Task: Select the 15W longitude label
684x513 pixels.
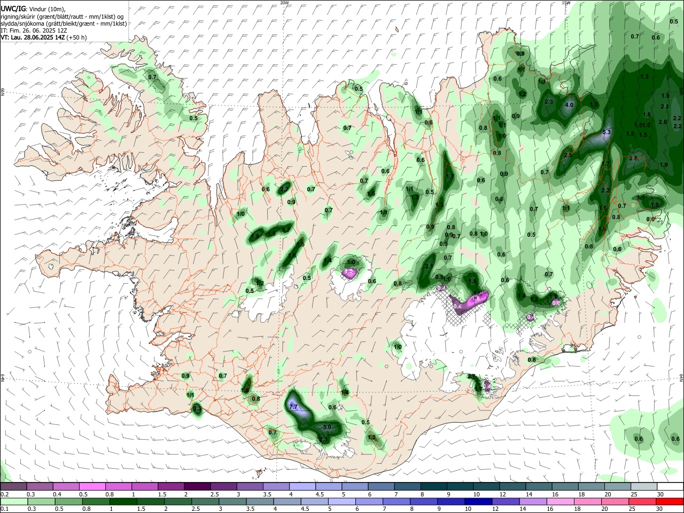Action: [x=566, y=3]
